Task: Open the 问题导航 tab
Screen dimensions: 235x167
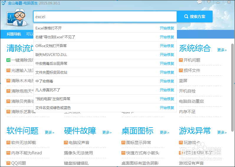Action: [14, 34]
